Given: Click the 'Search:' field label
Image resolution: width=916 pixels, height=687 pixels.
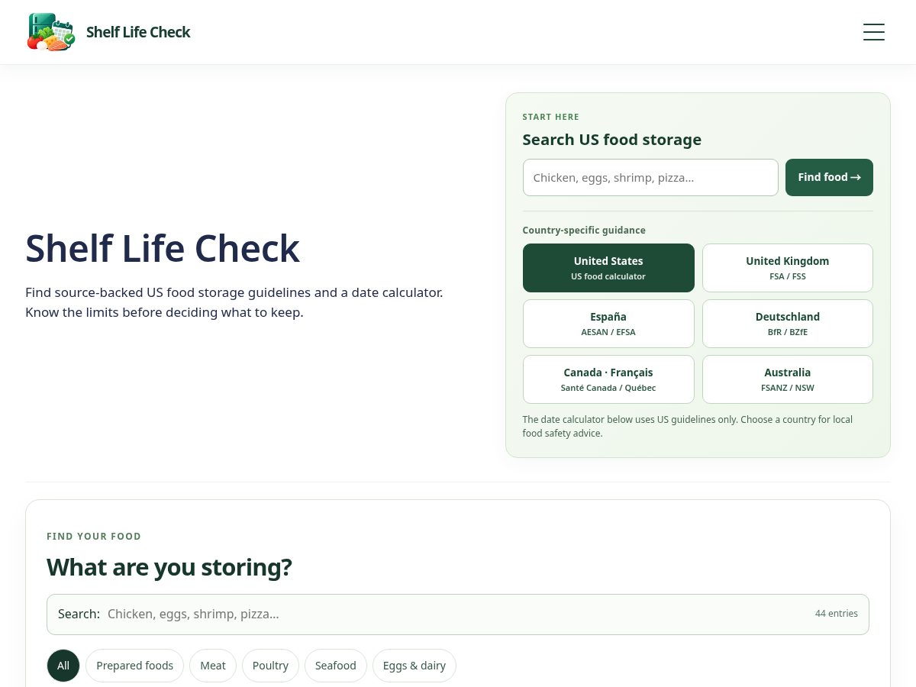Looking at the screenshot, I should pyautogui.click(x=79, y=614).
